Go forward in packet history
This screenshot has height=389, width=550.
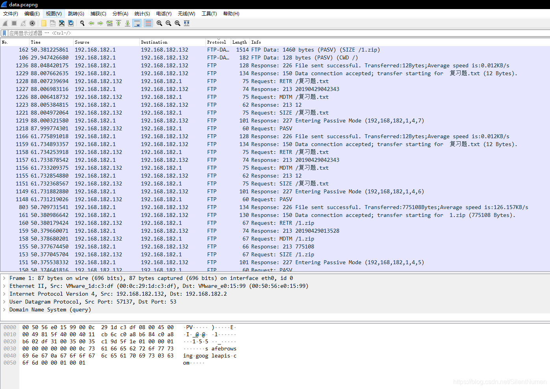[100, 23]
